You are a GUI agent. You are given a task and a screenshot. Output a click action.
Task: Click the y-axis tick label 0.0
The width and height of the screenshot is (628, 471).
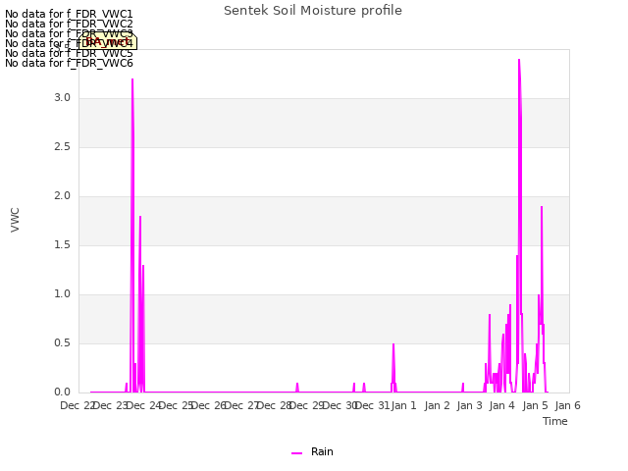coord(63,392)
